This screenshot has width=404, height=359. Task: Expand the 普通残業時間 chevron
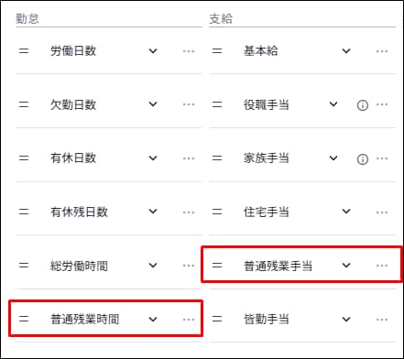(x=153, y=320)
